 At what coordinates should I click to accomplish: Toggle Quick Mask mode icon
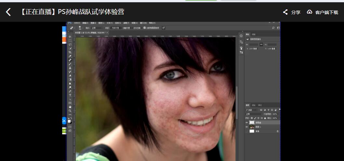tap(70, 127)
